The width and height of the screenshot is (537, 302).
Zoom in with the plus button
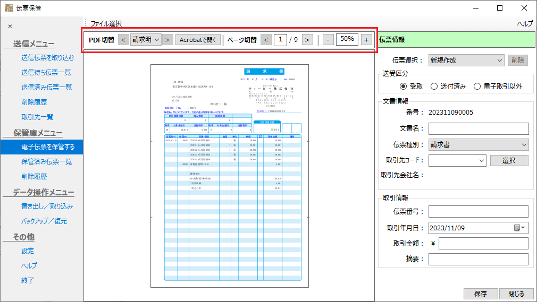[366, 40]
